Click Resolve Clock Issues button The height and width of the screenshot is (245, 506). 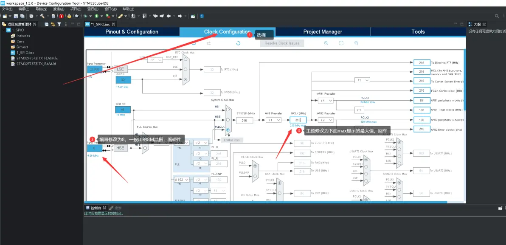tap(282, 43)
